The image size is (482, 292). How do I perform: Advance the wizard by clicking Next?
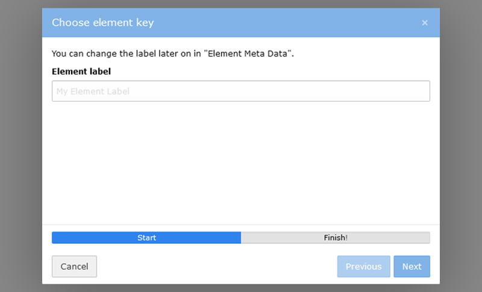tap(412, 266)
